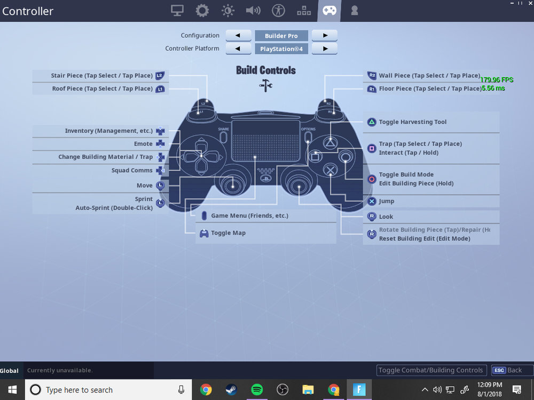534x400 pixels.
Task: Click the system tray volume icon
Action: pyautogui.click(x=437, y=390)
